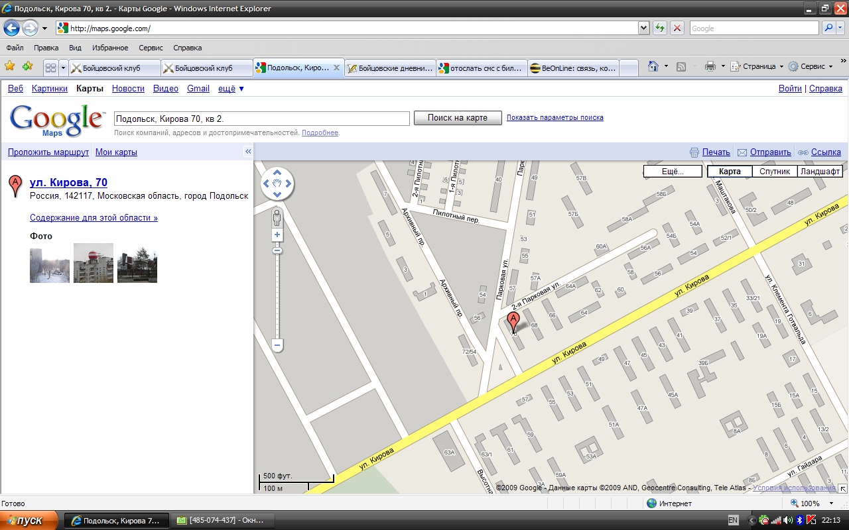The image size is (849, 530).
Task: Open the Мои карты link
Action: pyautogui.click(x=116, y=152)
